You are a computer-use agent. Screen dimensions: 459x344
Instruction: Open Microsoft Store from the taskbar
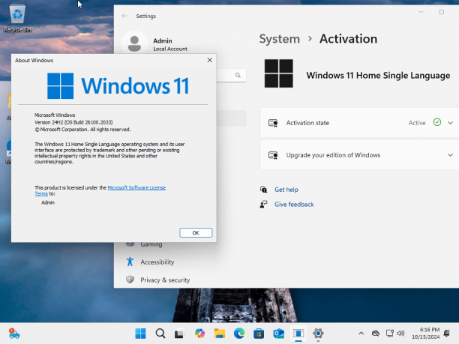259,334
